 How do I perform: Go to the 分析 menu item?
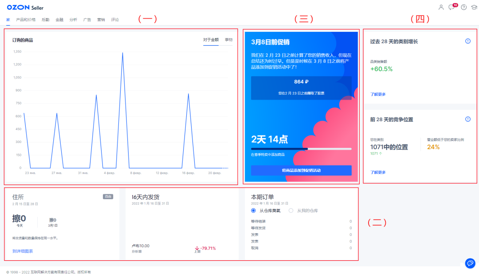[73, 19]
